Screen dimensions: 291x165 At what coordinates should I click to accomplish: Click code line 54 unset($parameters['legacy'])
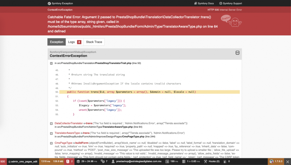click(100, 110)
